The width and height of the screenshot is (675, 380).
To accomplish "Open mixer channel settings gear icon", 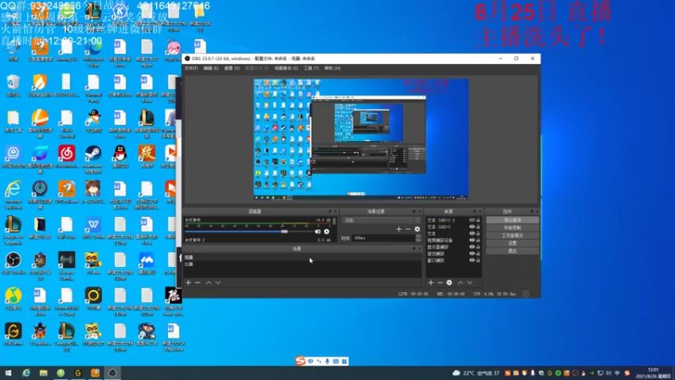I will point(327,231).
